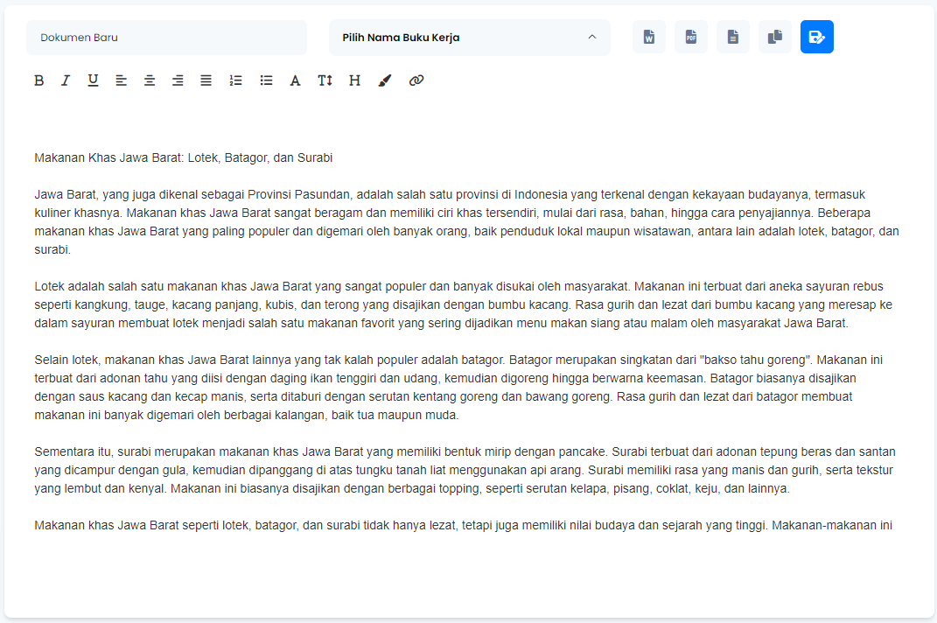Export document as Word file

pos(649,37)
